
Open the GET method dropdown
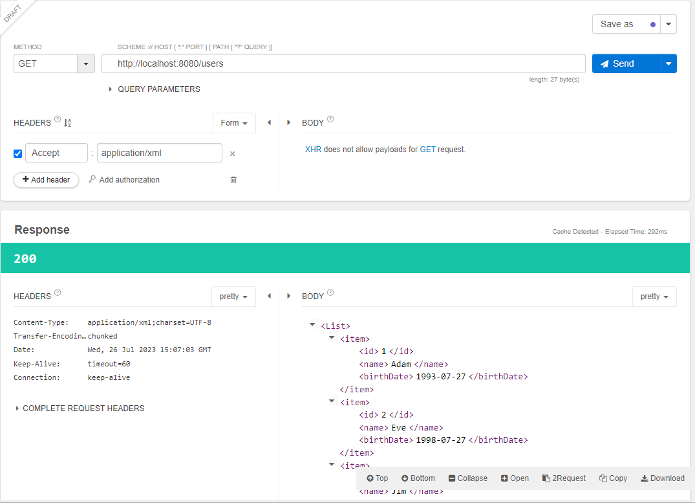pyautogui.click(x=86, y=64)
